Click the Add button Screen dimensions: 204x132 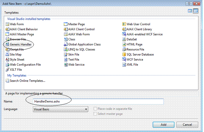(x=164, y=125)
